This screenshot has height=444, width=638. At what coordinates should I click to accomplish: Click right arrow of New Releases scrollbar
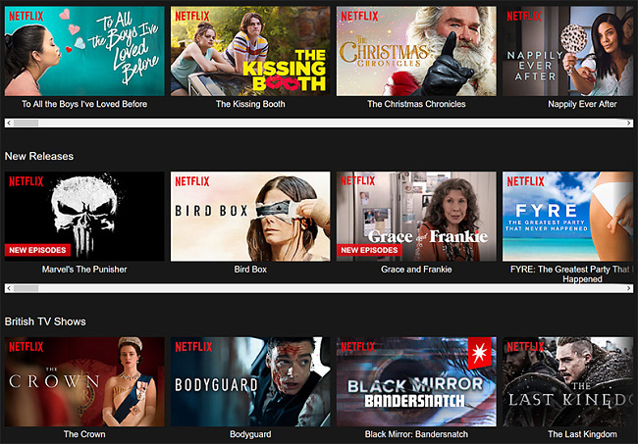pos(629,288)
